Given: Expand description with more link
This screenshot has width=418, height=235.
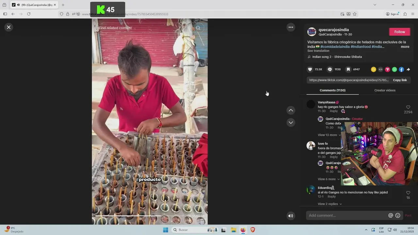Looking at the screenshot, I should point(405,47).
